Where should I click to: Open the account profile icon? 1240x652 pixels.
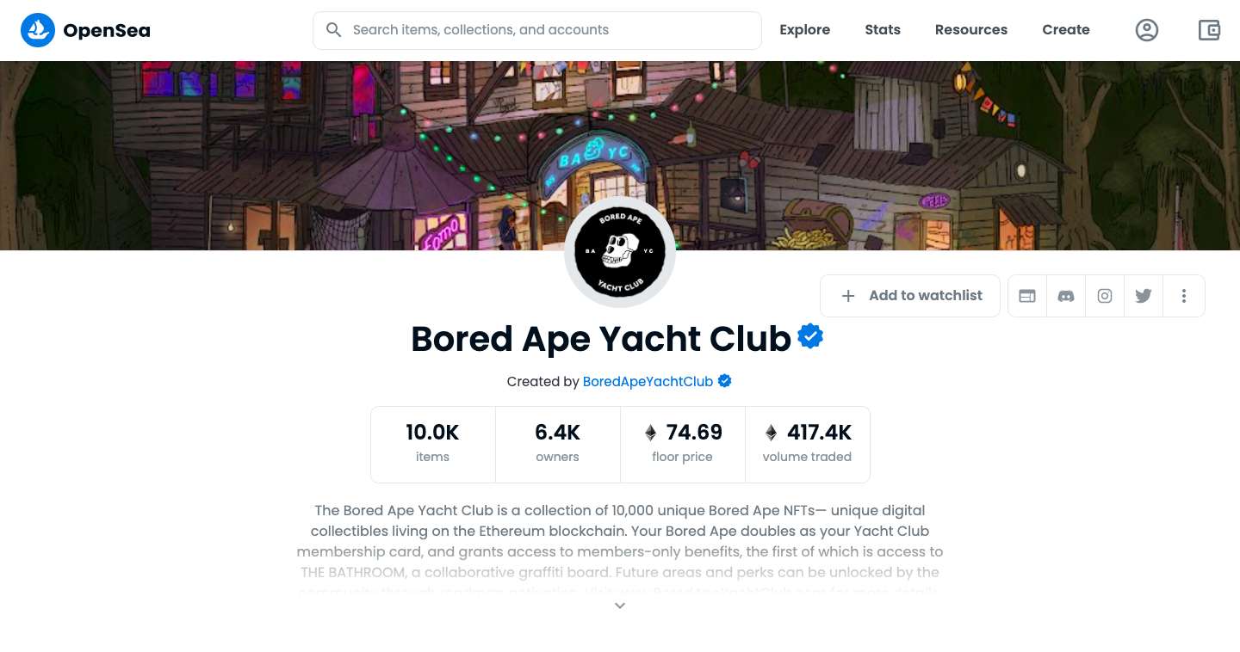(1147, 30)
